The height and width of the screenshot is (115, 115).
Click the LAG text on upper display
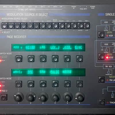coord(43,47)
